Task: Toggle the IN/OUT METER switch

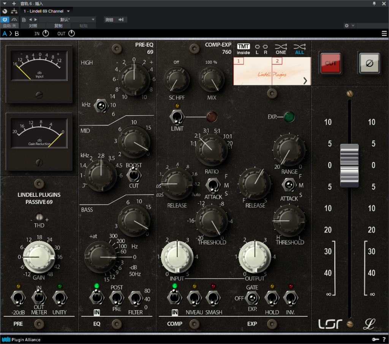Action: coord(39,297)
